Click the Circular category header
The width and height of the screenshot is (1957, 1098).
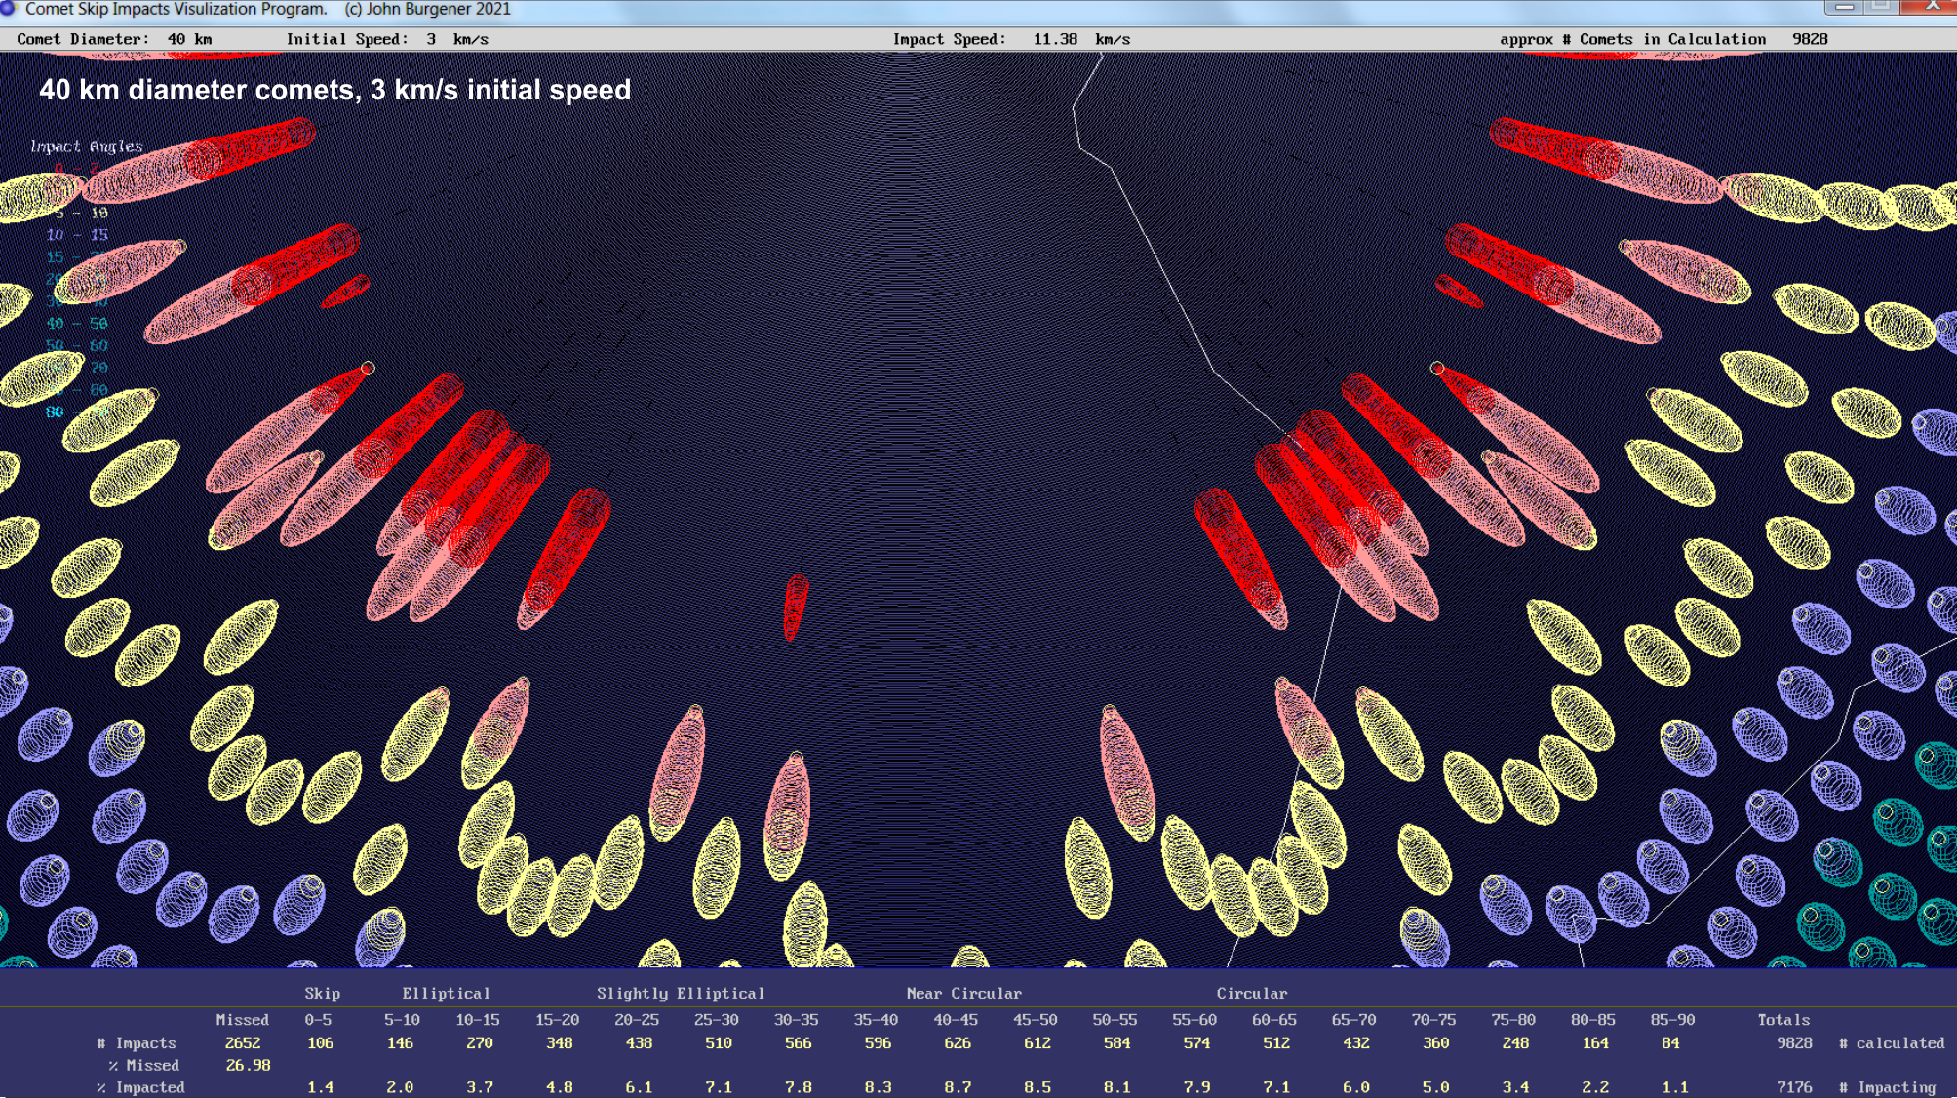pos(1251,993)
